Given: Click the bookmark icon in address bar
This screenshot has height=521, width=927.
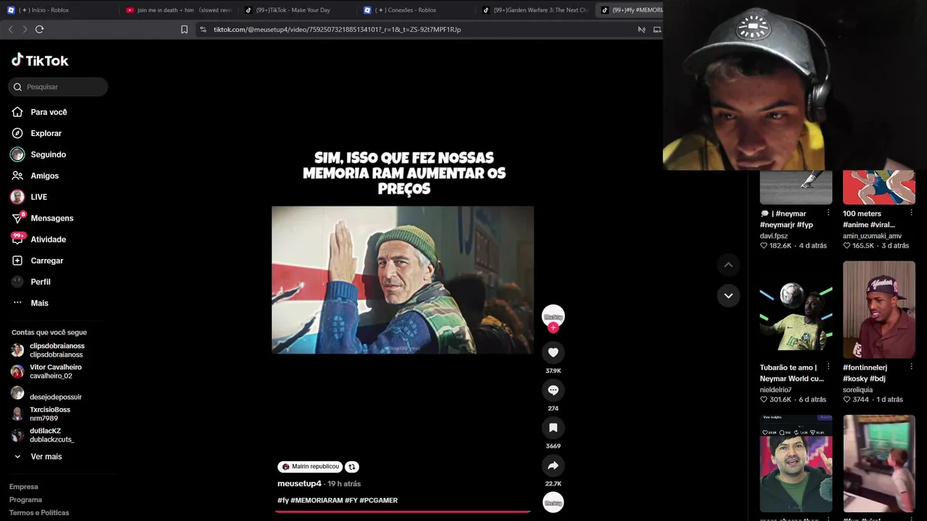Looking at the screenshot, I should (x=184, y=30).
